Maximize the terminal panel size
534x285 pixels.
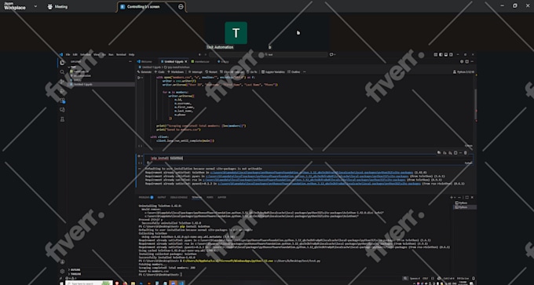[x=467, y=197]
